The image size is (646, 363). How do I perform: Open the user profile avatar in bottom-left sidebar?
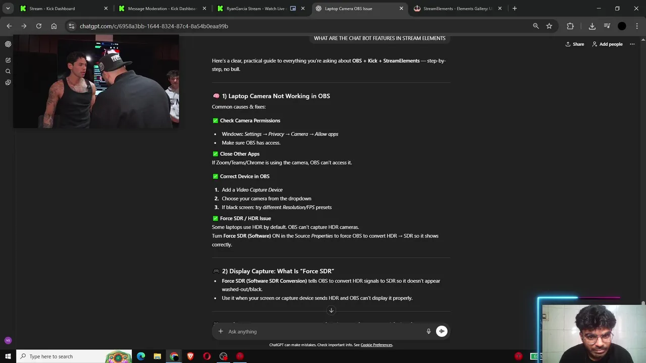pos(8,340)
